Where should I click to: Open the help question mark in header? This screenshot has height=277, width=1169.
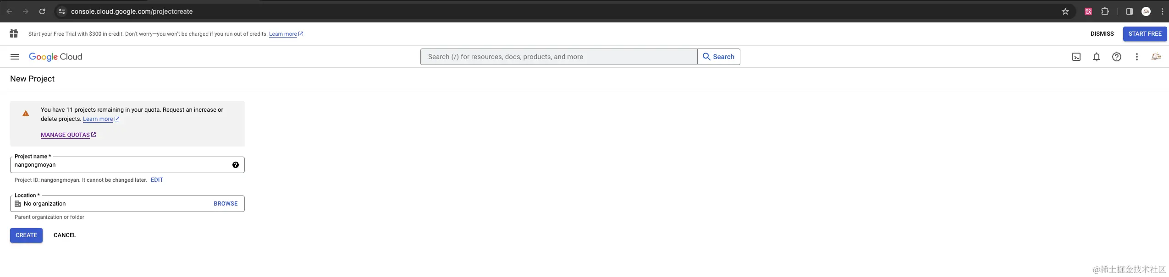[1117, 57]
